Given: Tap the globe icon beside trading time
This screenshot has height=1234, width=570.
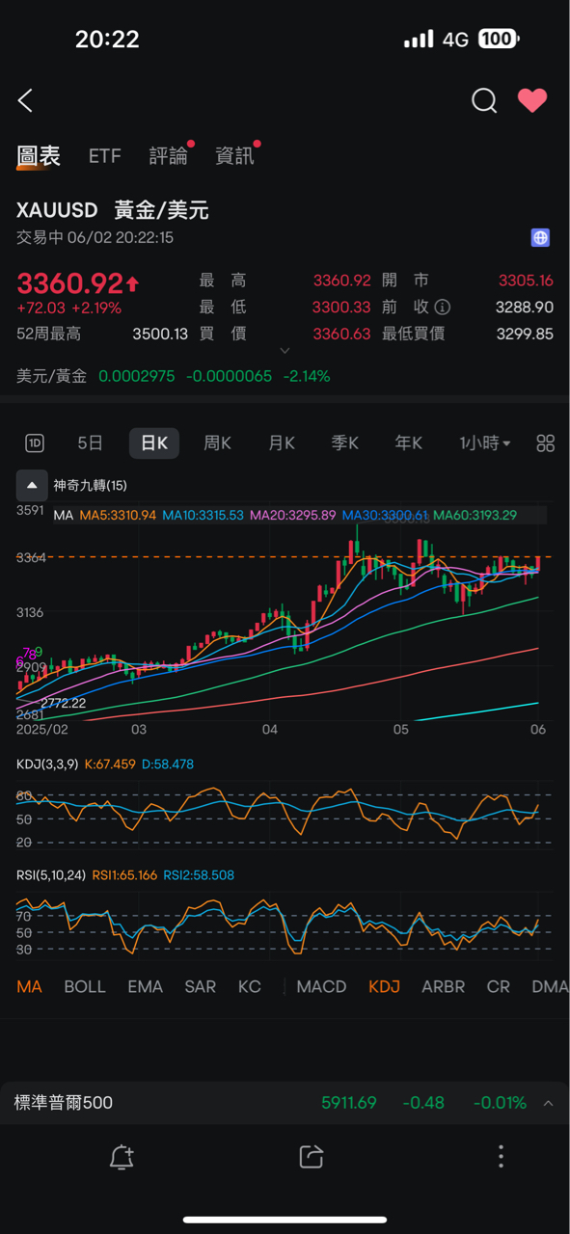Looking at the screenshot, I should point(540,237).
